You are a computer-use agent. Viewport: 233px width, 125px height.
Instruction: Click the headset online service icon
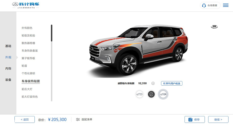click(204, 5)
